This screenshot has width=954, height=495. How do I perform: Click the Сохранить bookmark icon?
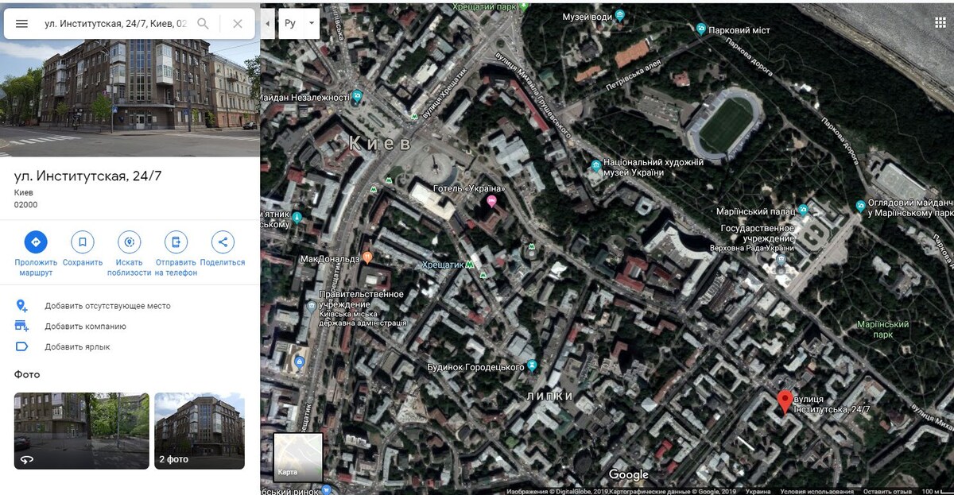83,242
